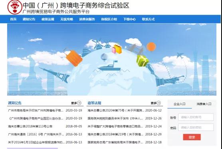Click the date 2018-12-29 in policy list
Image resolution: width=222 pixels, height=149 pixels.
coord(153,134)
